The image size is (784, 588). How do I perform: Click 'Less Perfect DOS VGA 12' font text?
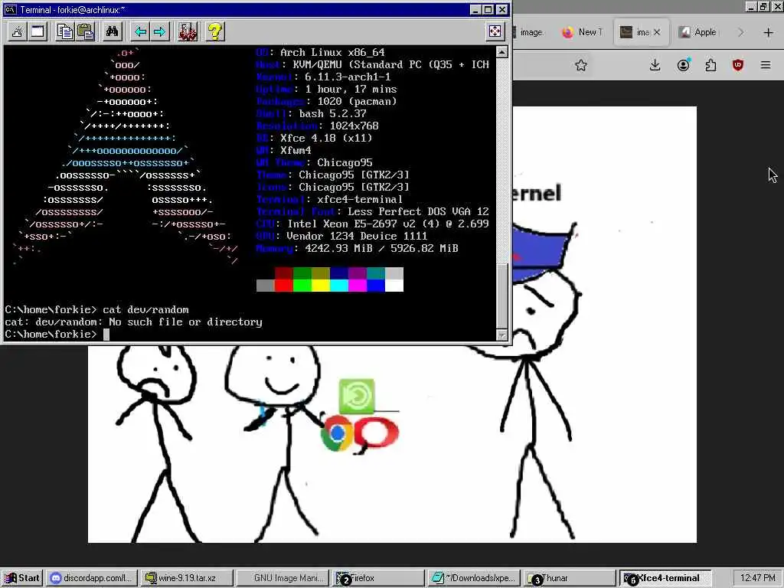click(419, 211)
